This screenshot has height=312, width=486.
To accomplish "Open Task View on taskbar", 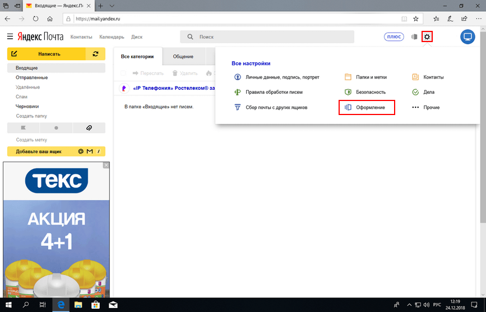I will (43, 305).
